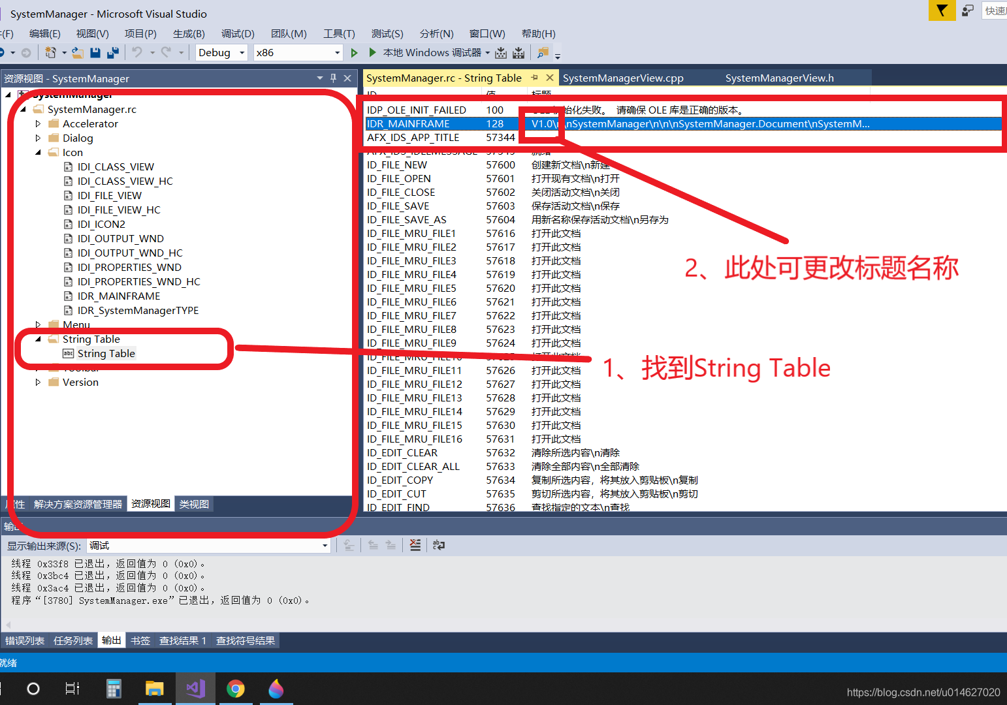This screenshot has height=705, width=1007.
Task: Click the green play icon right of the x86 box
Action: tap(354, 52)
